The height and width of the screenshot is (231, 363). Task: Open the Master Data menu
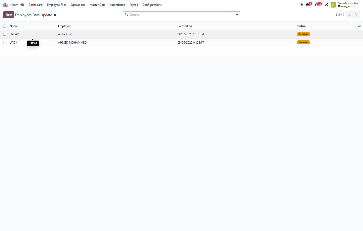point(98,5)
